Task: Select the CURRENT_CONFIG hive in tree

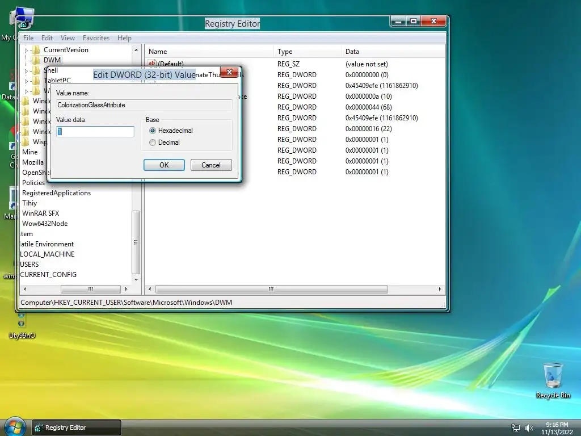Action: (x=48, y=275)
